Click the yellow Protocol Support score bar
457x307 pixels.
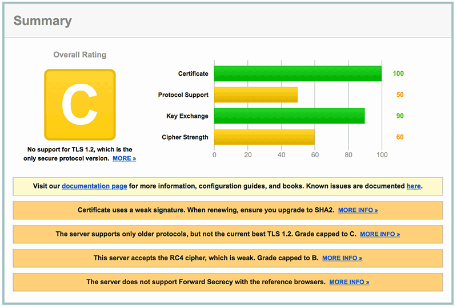(256, 95)
